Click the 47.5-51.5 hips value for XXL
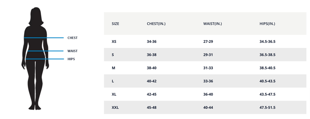 tap(268, 108)
